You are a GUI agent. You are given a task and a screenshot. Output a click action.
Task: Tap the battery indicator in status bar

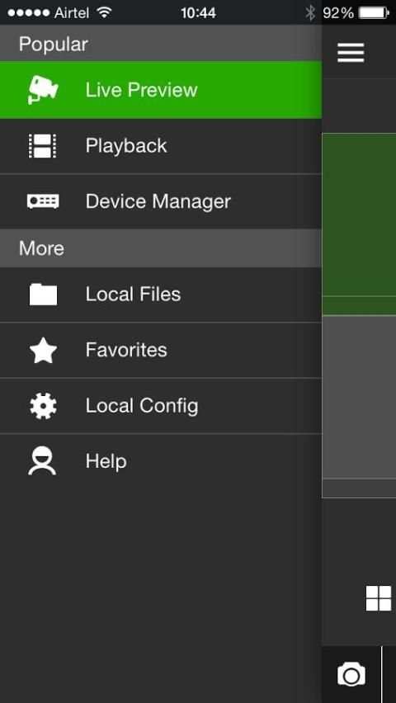point(374,13)
